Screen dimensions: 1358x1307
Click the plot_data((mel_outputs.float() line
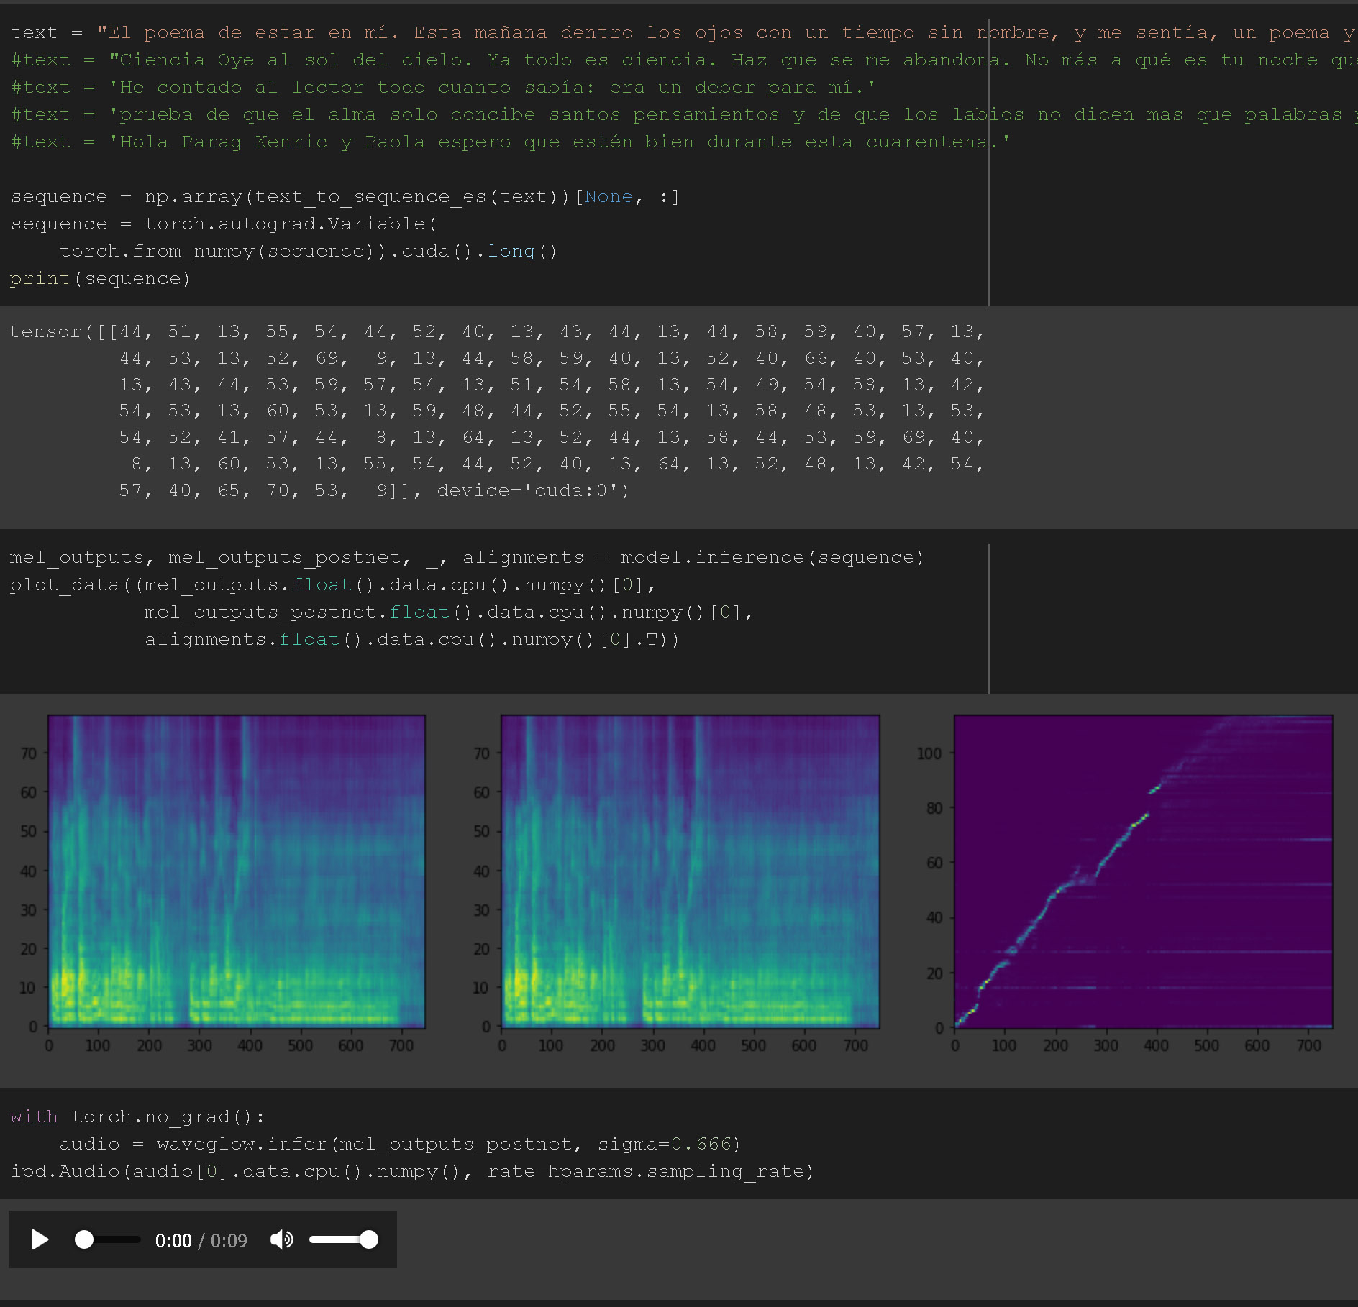click(333, 585)
